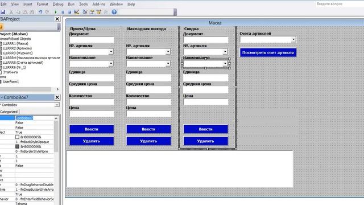This screenshot has height=205, width=364.
Task: Select the (Счета артиклей) sheet in project tree
Action: [x=23, y=63]
